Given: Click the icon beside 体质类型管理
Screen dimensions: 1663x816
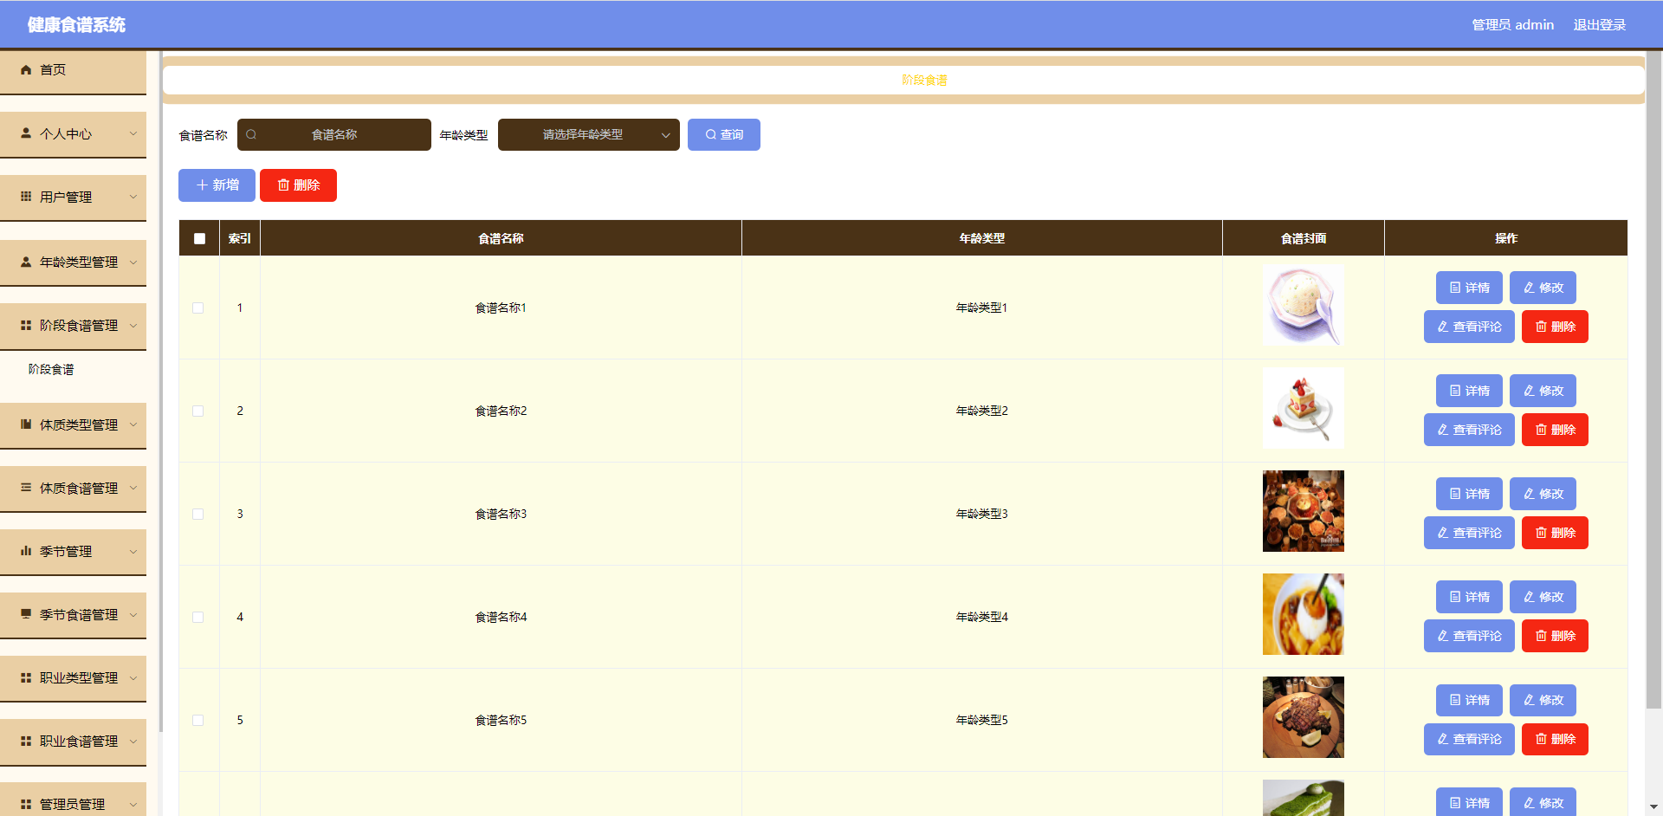Looking at the screenshot, I should pos(26,424).
